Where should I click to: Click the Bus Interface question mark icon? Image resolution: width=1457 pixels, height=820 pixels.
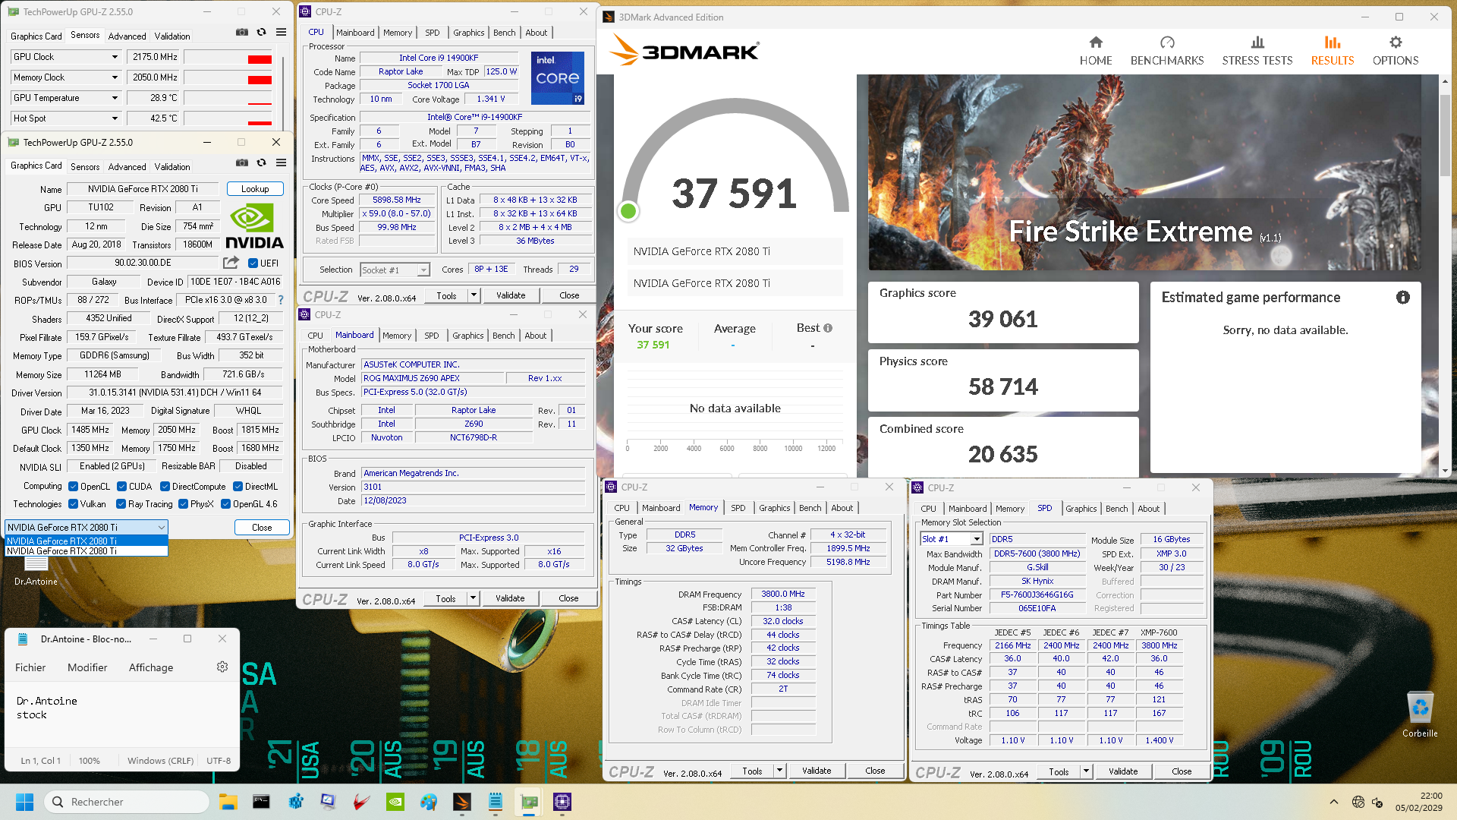[281, 300]
